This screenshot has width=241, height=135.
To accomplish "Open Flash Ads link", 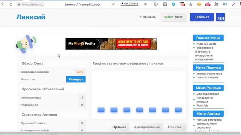I will (x=202, y=106).
